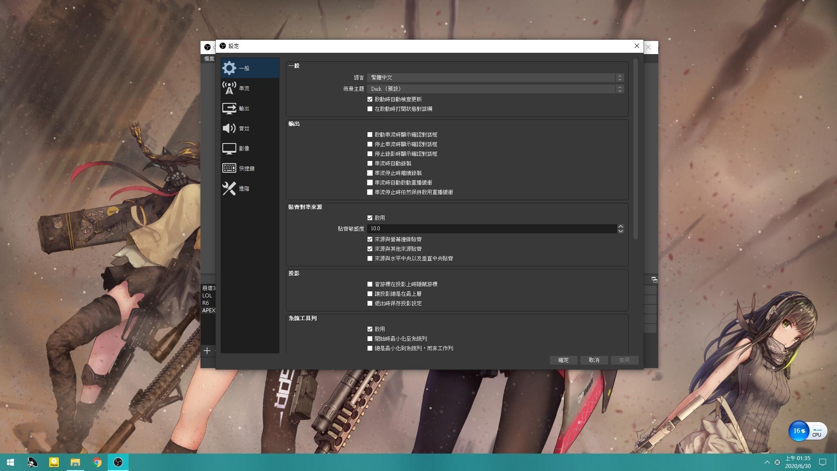Enable 開始時最小化至系統列 checkbox

[x=370, y=339]
